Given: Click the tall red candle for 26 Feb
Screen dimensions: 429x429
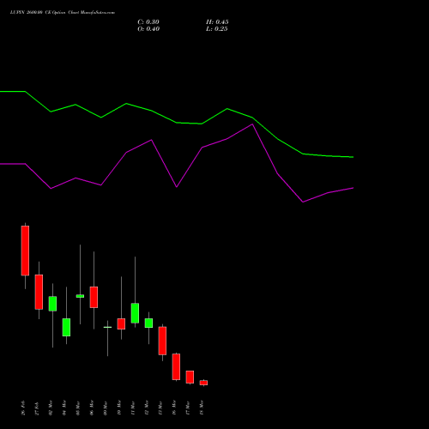Looking at the screenshot, I should tap(25, 251).
